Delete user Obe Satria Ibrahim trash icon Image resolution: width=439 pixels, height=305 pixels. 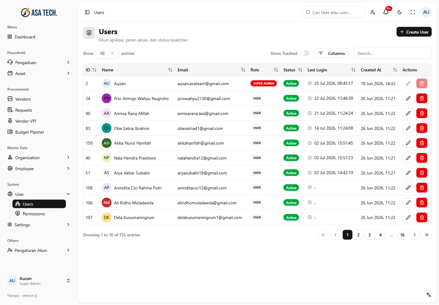pos(422,128)
